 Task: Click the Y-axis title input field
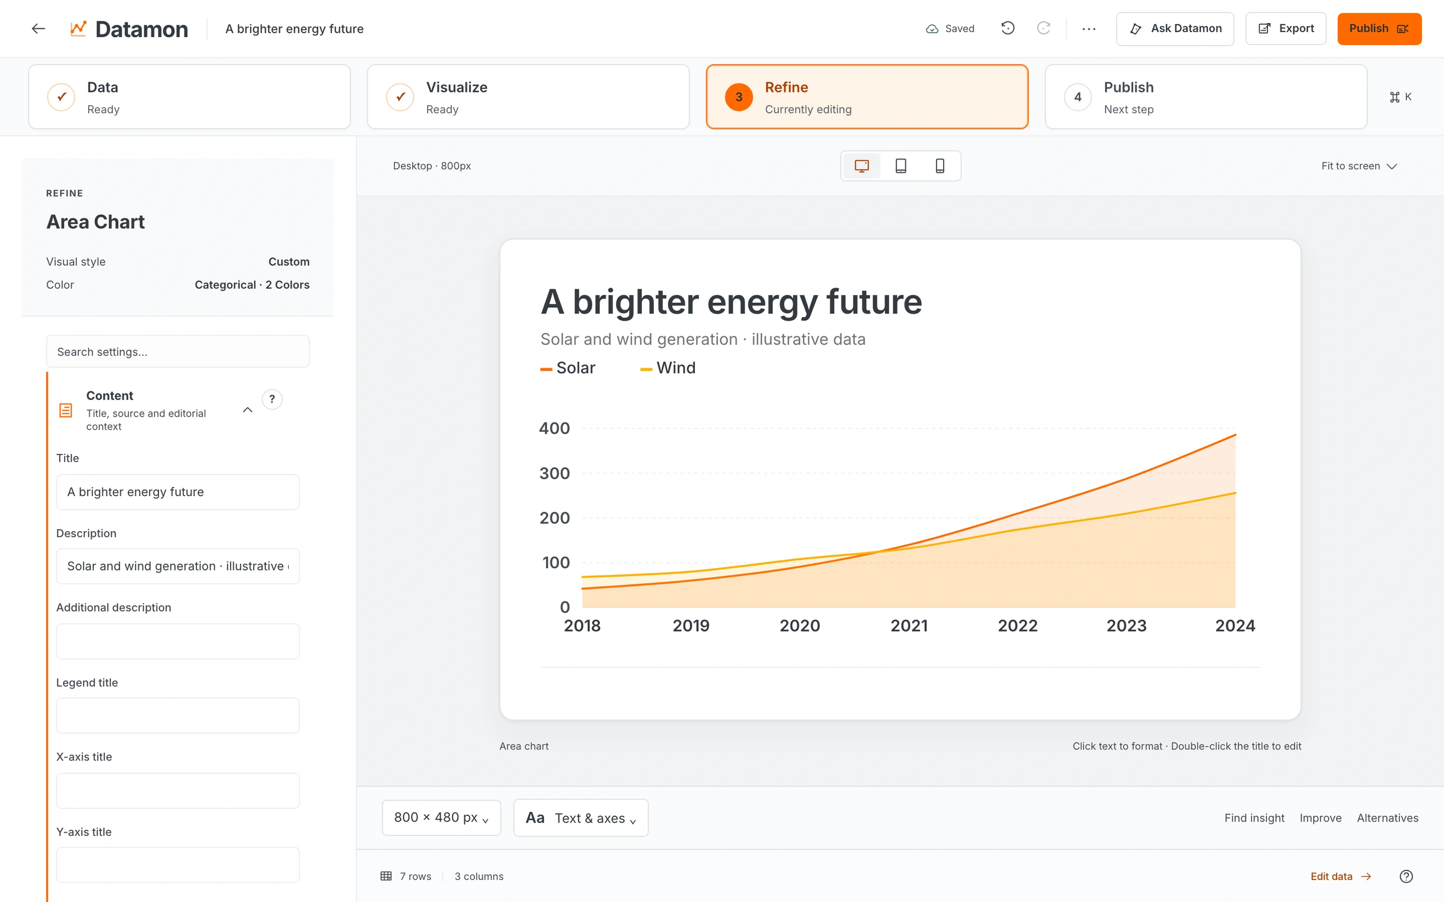tap(178, 864)
